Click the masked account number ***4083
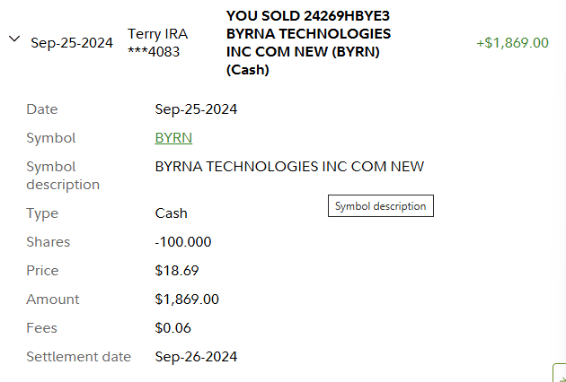The height and width of the screenshot is (382, 566). (154, 52)
